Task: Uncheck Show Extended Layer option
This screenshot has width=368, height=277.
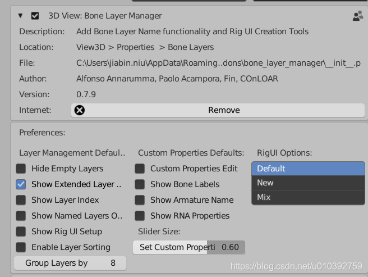Action: click(21, 184)
